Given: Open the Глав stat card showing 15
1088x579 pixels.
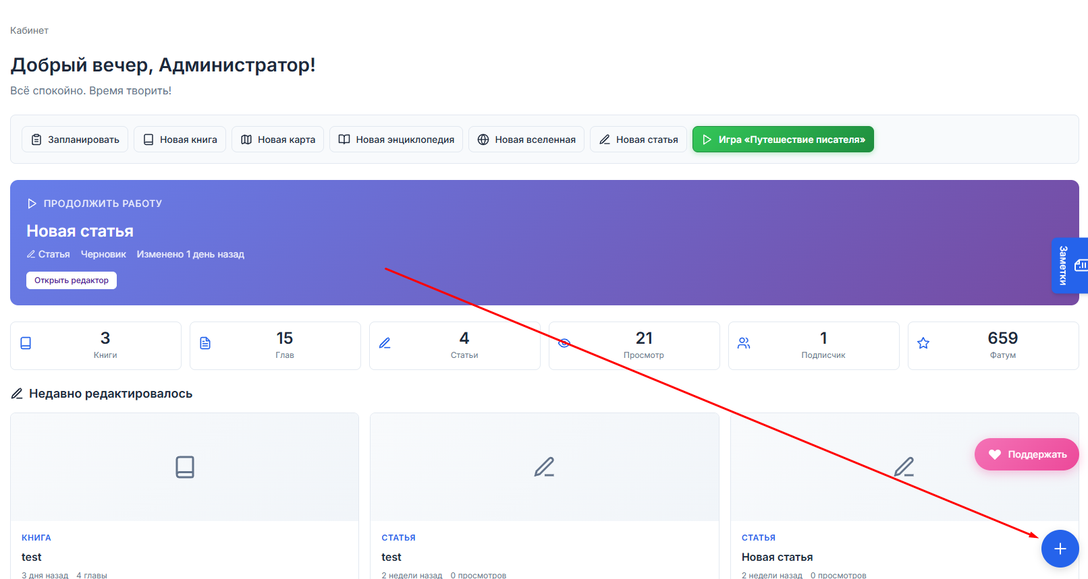Looking at the screenshot, I should pos(275,346).
